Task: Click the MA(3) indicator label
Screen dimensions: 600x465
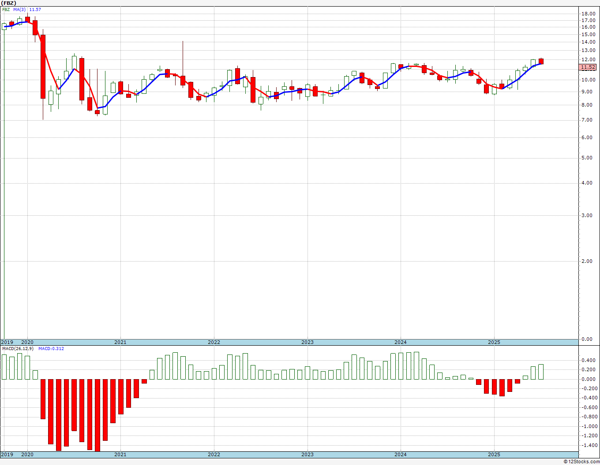Action: [19, 9]
